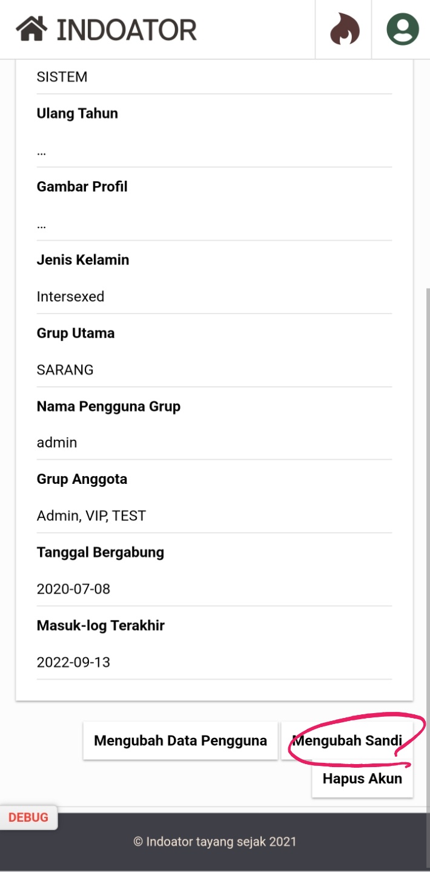Click the Mengubah Sandi button

[347, 740]
